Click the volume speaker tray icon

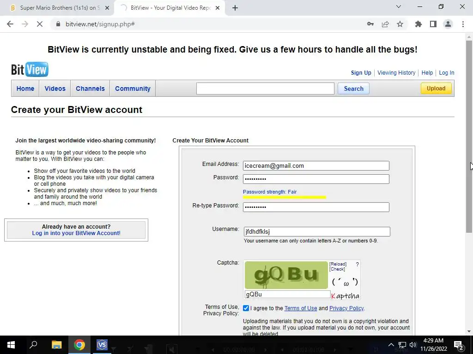click(413, 345)
